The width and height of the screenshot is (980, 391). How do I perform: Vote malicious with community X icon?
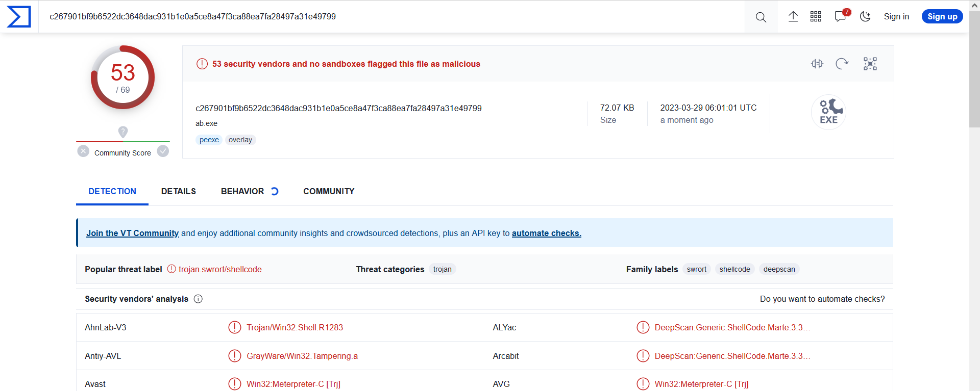tap(83, 151)
